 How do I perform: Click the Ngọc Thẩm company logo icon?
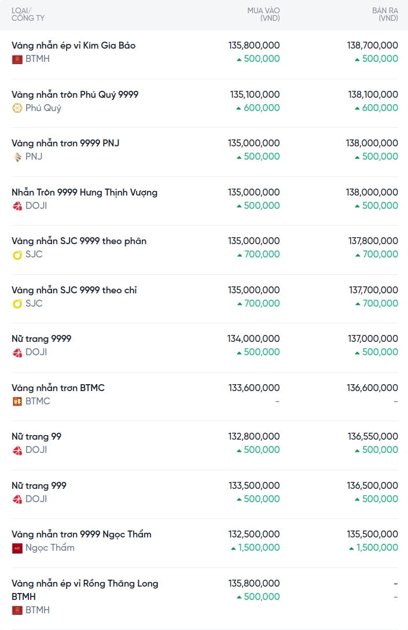[17, 548]
